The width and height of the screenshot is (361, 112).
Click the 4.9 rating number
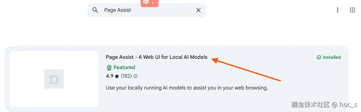110,76
